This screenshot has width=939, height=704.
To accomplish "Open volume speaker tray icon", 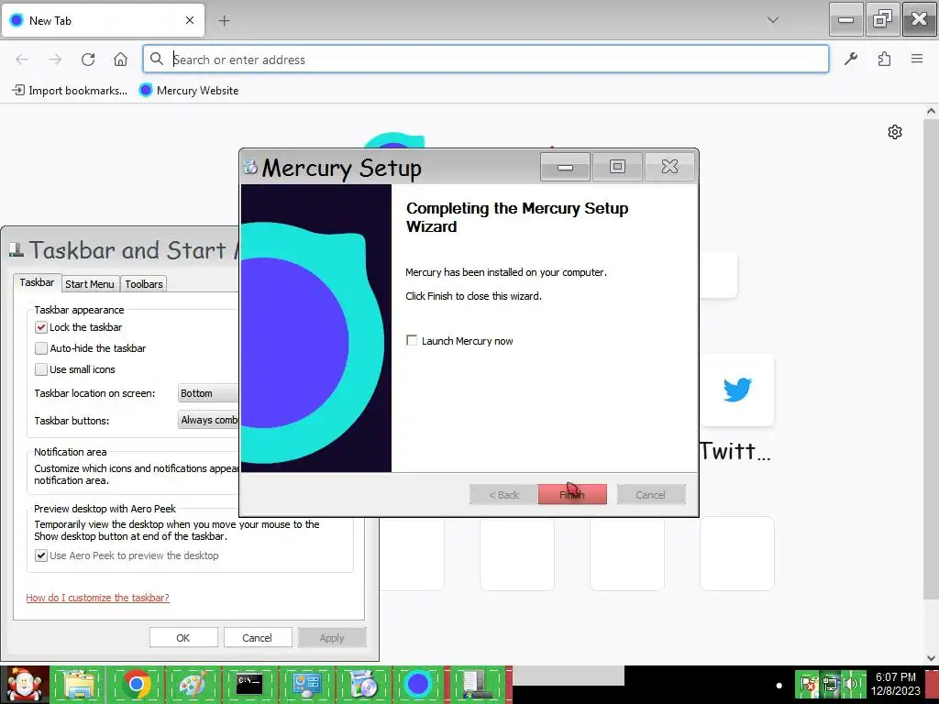I will click(852, 684).
